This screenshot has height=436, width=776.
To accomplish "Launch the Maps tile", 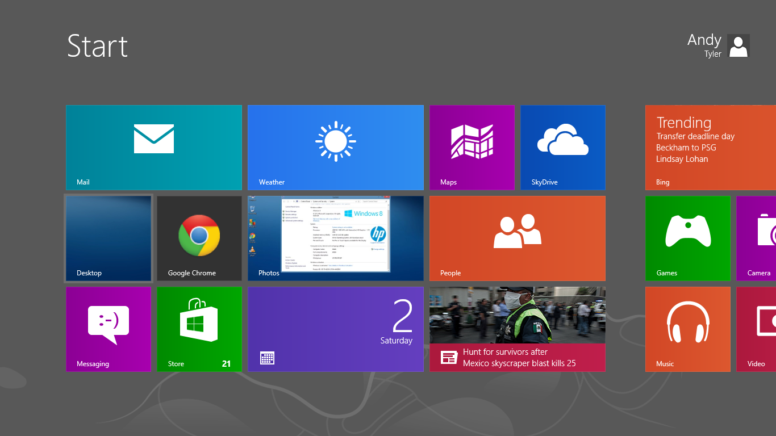I will [x=472, y=148].
